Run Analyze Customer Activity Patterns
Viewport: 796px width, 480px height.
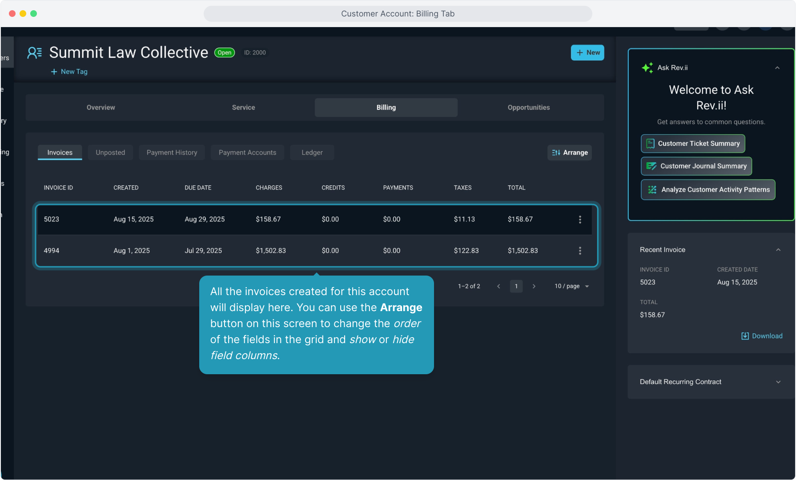pyautogui.click(x=708, y=190)
